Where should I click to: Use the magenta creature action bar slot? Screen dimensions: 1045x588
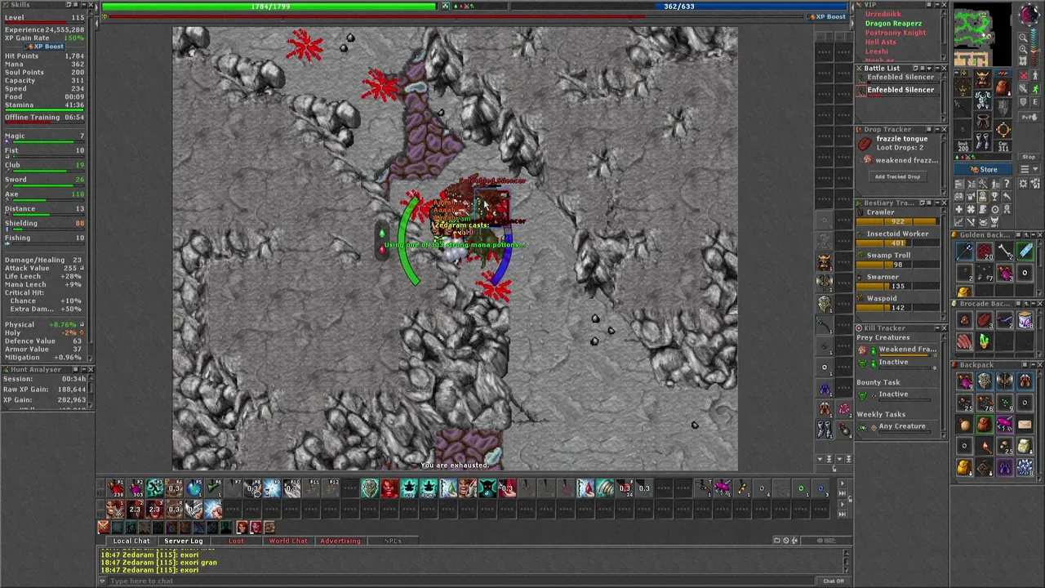click(x=723, y=488)
